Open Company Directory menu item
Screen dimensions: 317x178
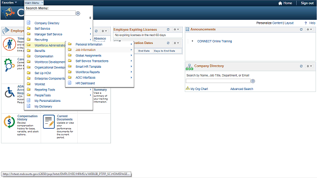(47, 23)
